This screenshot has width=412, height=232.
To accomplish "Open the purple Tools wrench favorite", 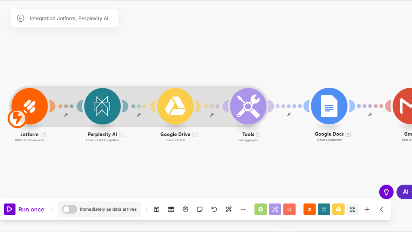I will (275, 209).
